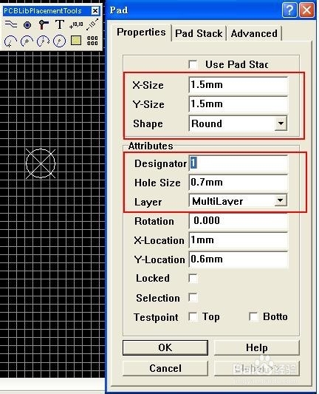Click the MultiLayer layer value
Screen dimensions: 319x394
click(x=217, y=201)
